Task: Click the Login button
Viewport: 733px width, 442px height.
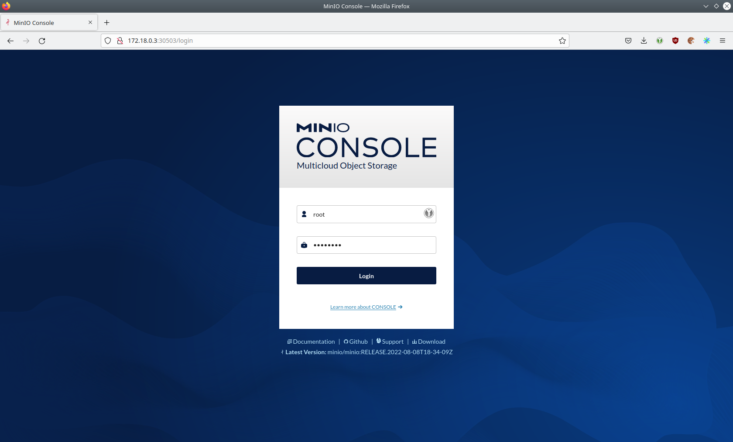Action: tap(366, 276)
